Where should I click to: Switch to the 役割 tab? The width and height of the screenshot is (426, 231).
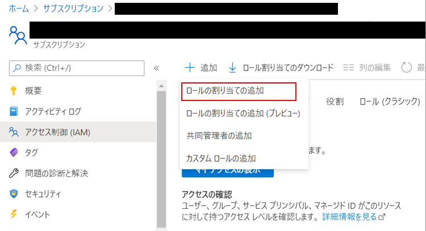tap(335, 102)
